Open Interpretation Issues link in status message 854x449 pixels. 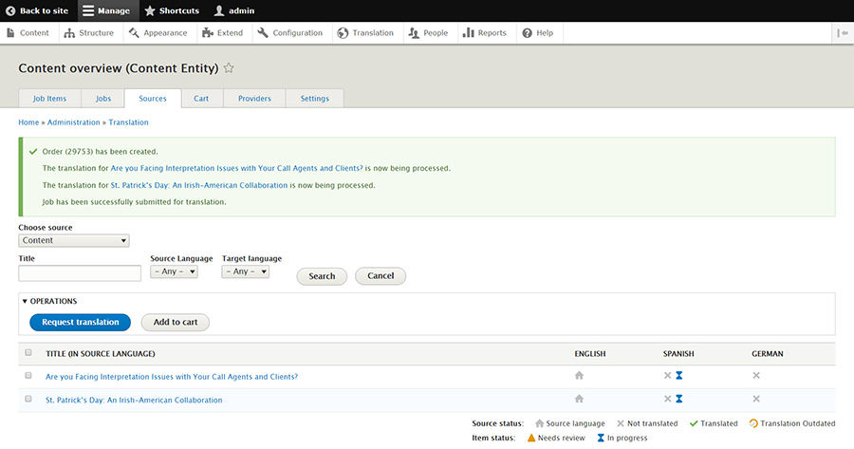tap(236, 168)
